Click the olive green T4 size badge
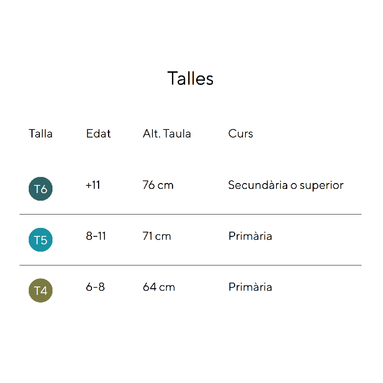383x383 pixels. [41, 290]
